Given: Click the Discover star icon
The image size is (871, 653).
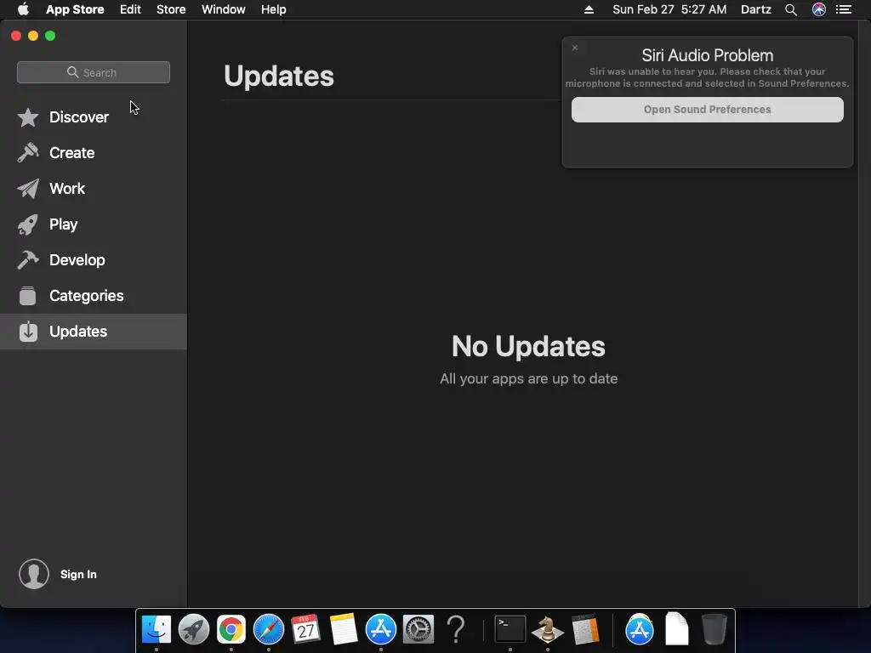Looking at the screenshot, I should (28, 117).
